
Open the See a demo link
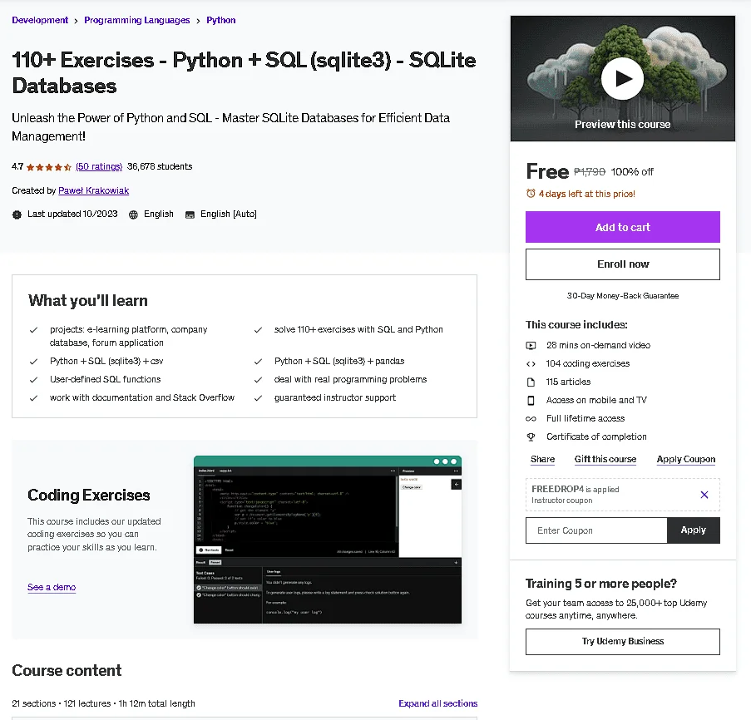coord(52,587)
